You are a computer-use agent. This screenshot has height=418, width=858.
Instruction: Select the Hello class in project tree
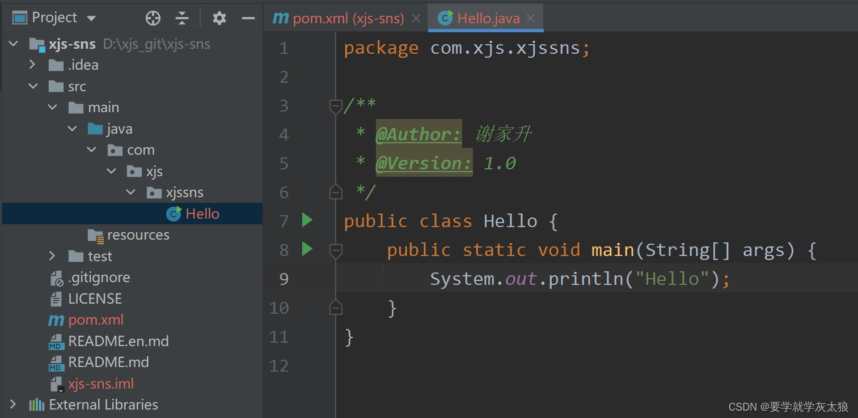202,214
